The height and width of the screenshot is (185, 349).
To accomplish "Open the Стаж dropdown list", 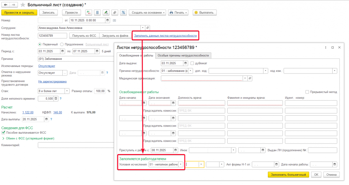I will coord(67,91).
